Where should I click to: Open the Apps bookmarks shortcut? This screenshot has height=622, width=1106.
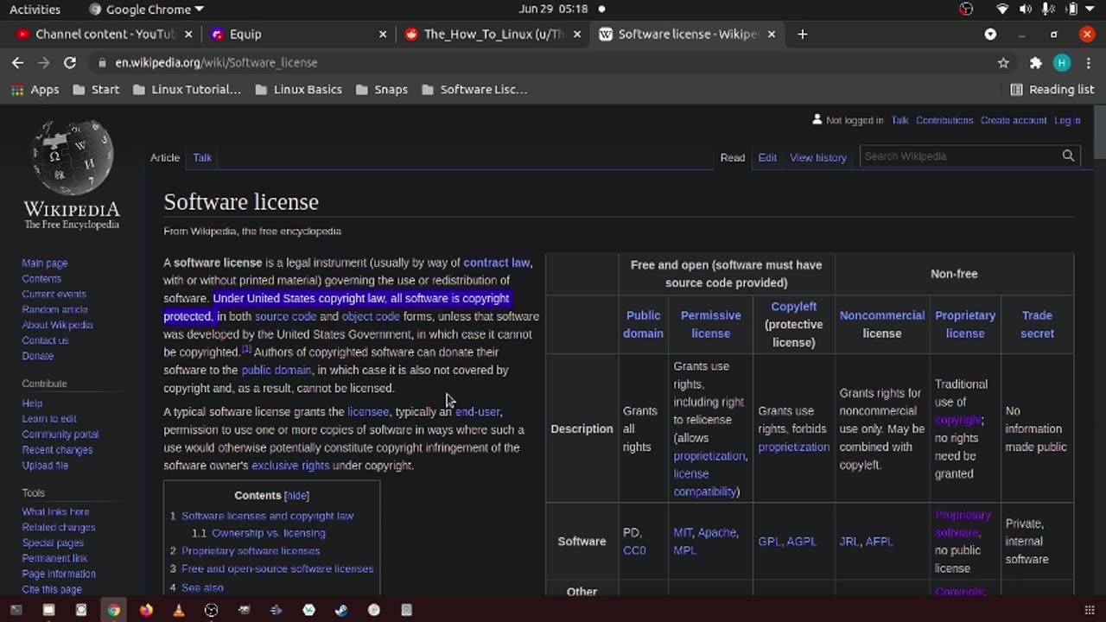[x=35, y=90]
